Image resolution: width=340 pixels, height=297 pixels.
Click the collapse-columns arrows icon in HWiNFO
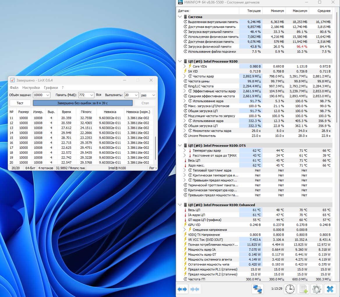coord(195,289)
